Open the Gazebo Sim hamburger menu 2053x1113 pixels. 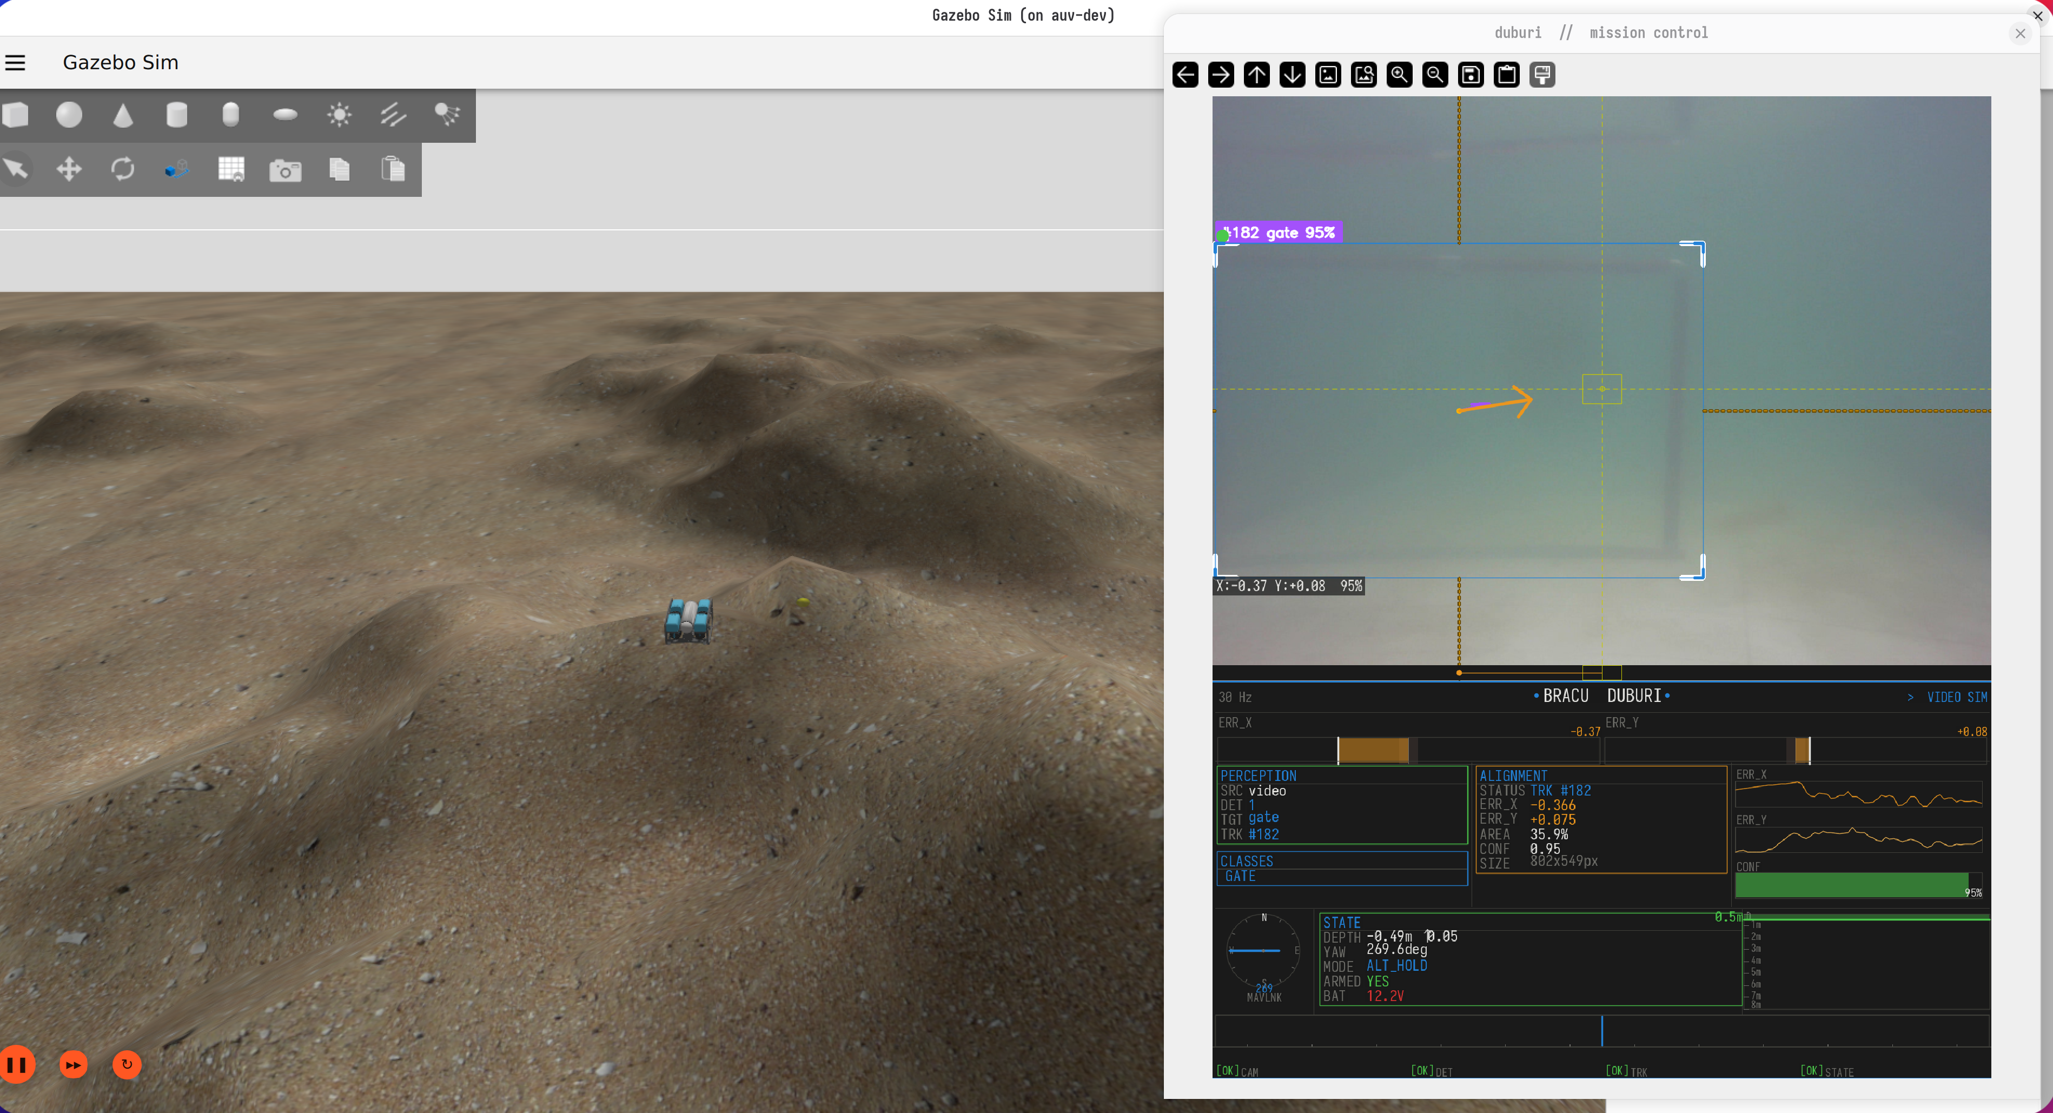(15, 62)
